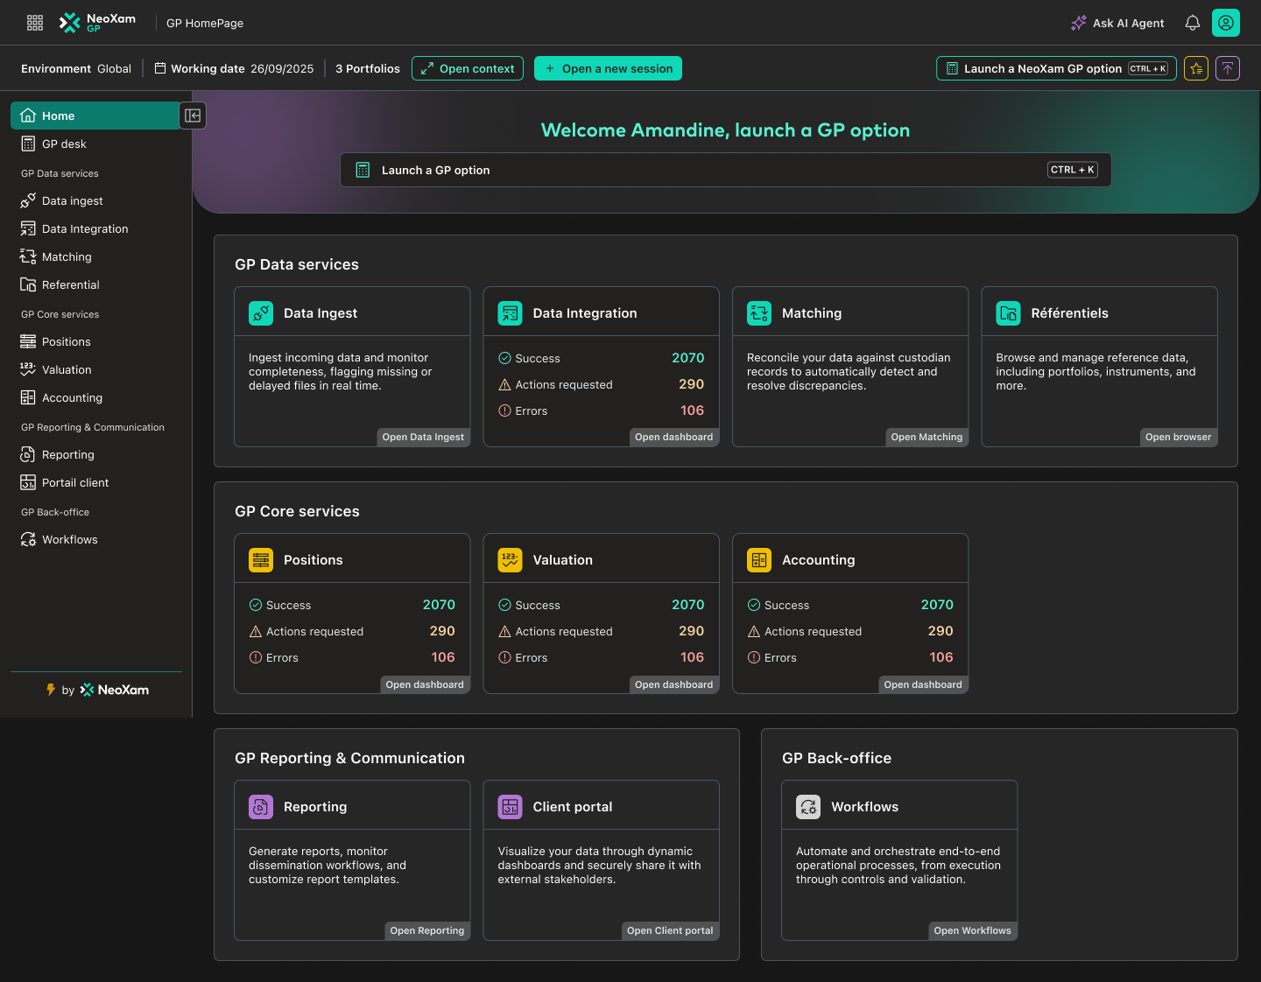Viewport: 1261px width, 982px height.
Task: Click the Matching card icon
Action: (x=759, y=313)
